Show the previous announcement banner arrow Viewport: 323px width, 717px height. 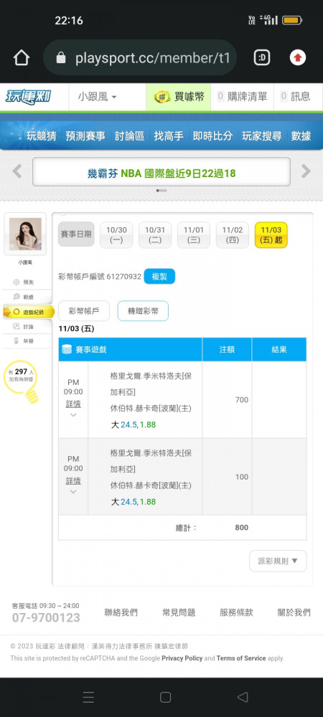[17, 171]
